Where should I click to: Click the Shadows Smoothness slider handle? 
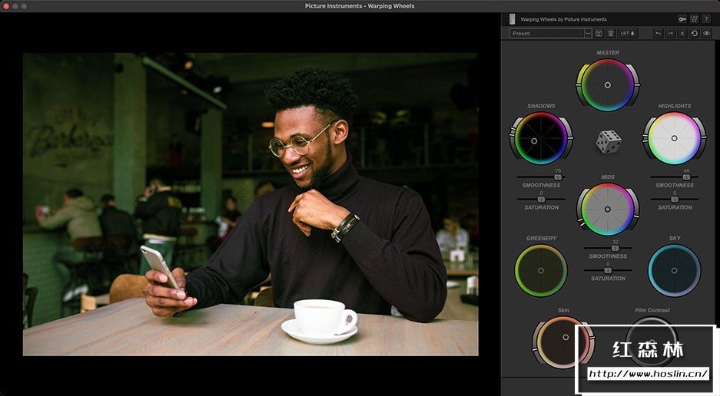pos(557,177)
